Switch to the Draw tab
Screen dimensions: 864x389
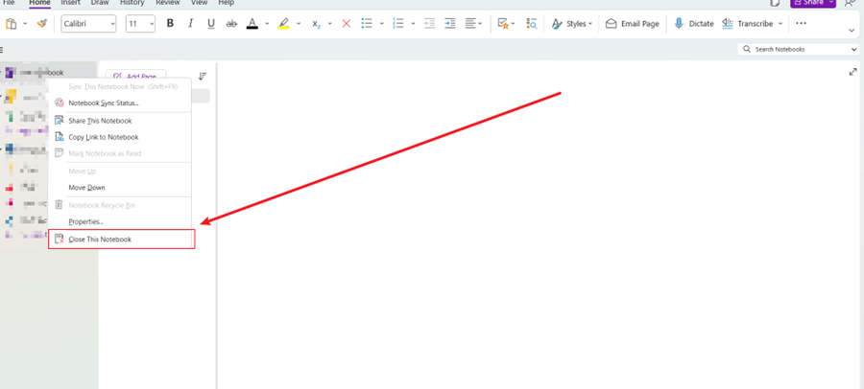100,3
